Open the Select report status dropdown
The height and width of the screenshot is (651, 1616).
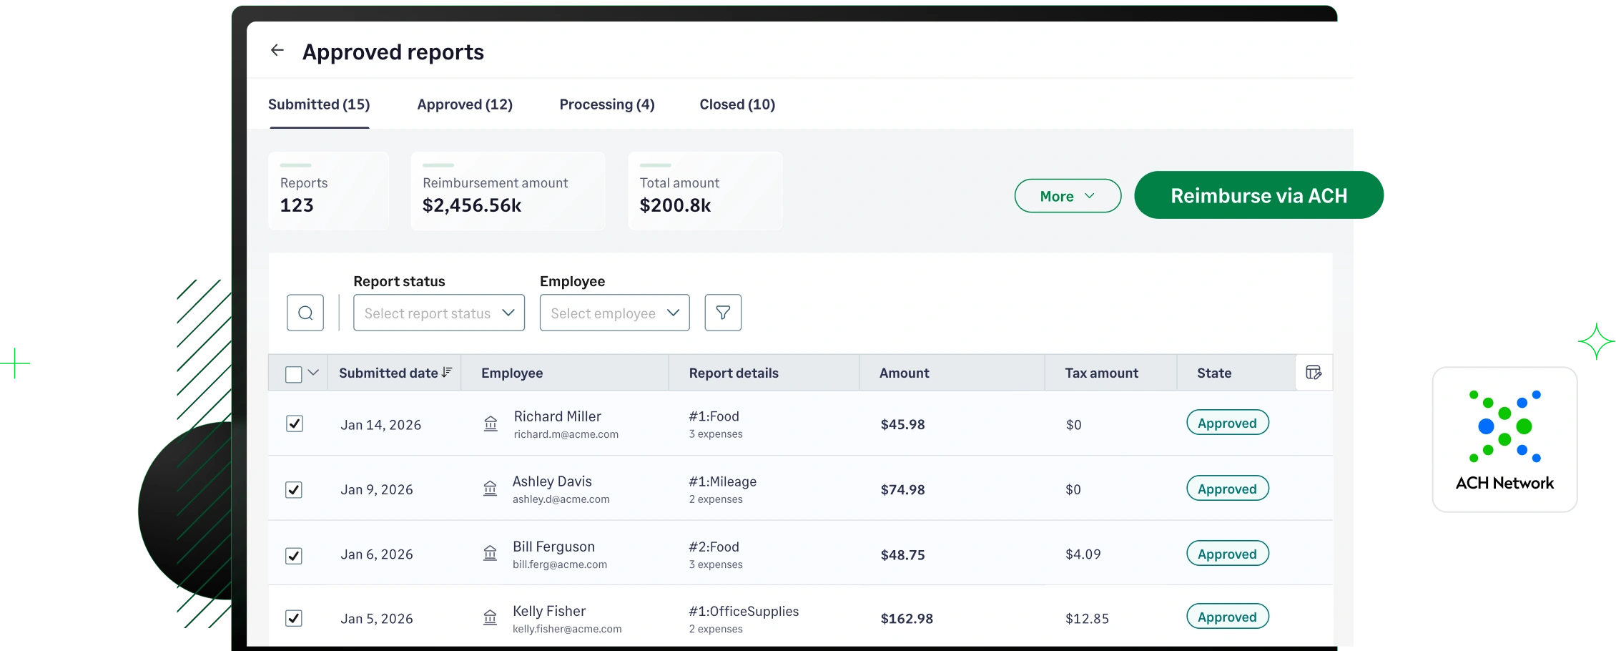coord(438,313)
